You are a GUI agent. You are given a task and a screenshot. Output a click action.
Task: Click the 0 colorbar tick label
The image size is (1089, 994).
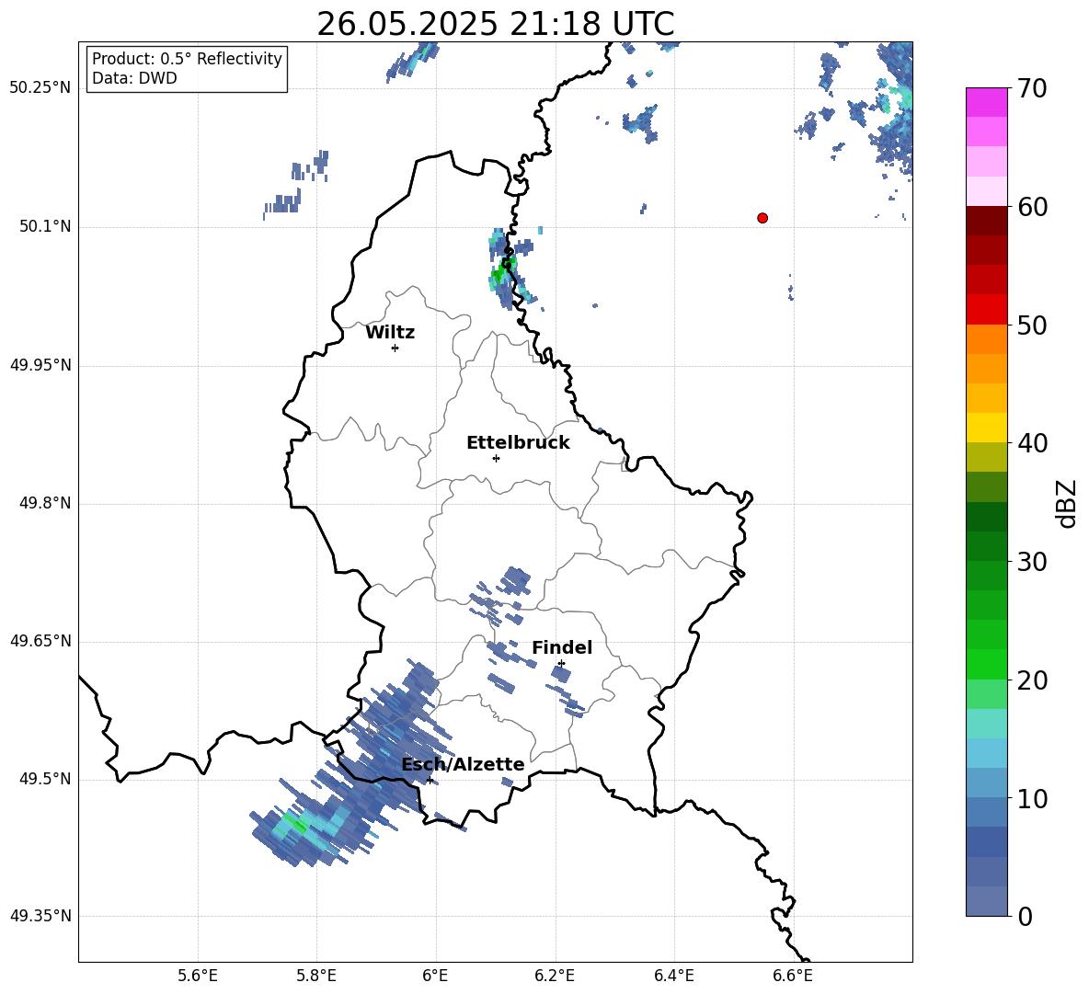1025,917
